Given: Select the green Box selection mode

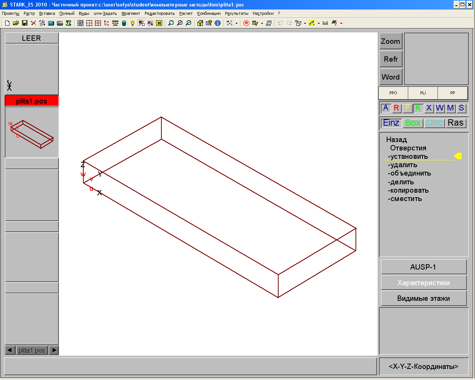Looking at the screenshot, I should (x=413, y=123).
